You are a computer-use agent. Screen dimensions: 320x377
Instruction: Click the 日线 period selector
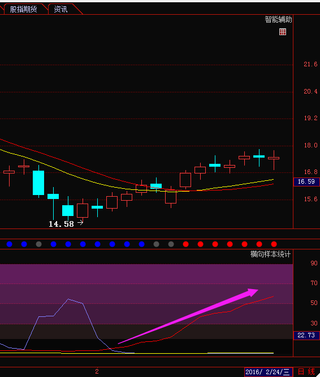[x=306, y=372]
